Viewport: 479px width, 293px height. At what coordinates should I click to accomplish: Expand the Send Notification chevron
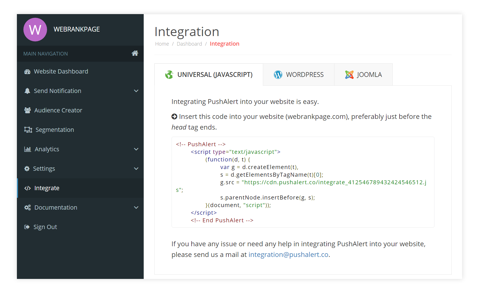[136, 91]
